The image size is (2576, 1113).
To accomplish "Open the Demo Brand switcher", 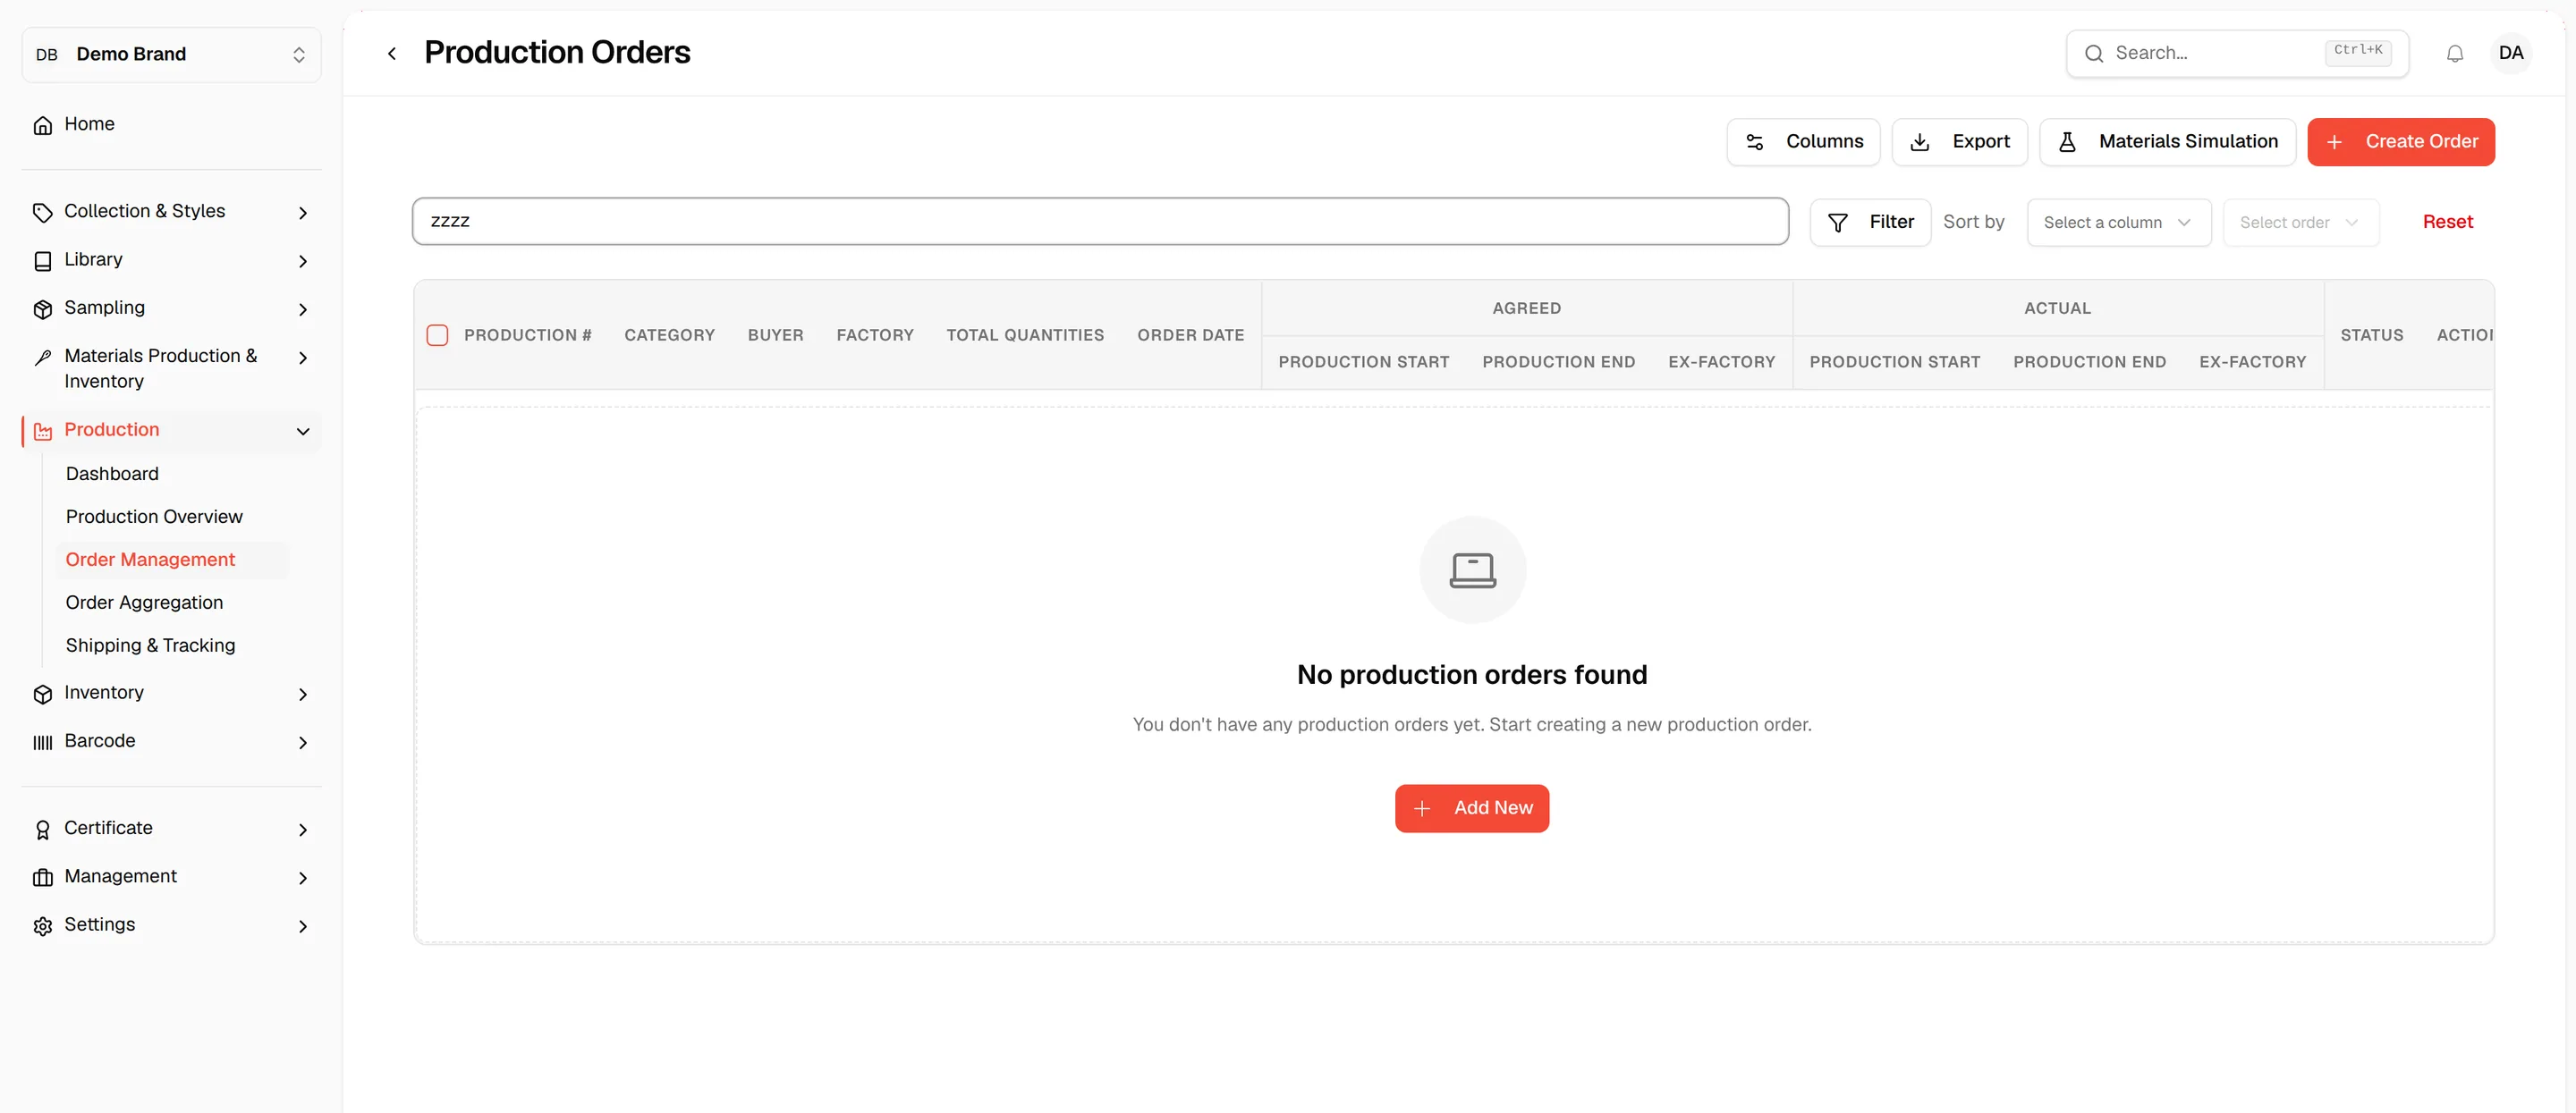I will point(171,54).
